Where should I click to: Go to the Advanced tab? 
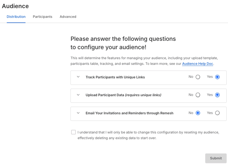(68, 17)
